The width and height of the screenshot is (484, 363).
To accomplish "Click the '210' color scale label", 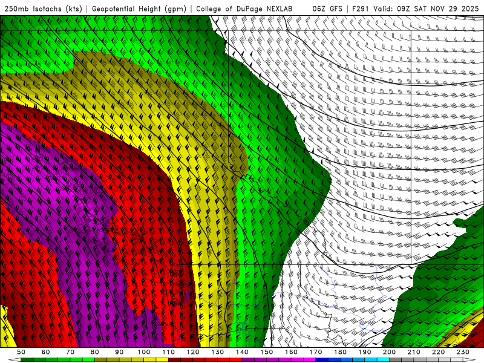I will [414, 352].
